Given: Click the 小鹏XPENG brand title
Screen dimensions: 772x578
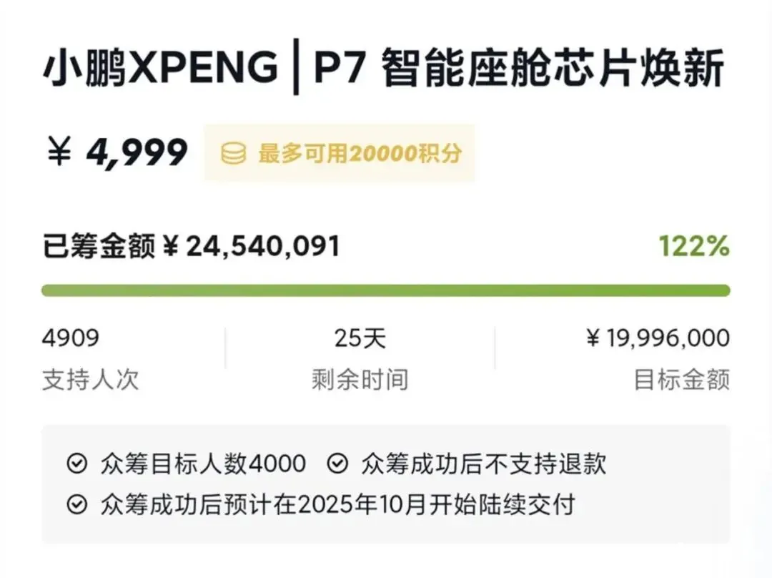Looking at the screenshot, I should (160, 70).
